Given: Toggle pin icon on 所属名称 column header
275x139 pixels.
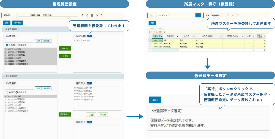Looking at the screenshot, I should click(x=178, y=36).
